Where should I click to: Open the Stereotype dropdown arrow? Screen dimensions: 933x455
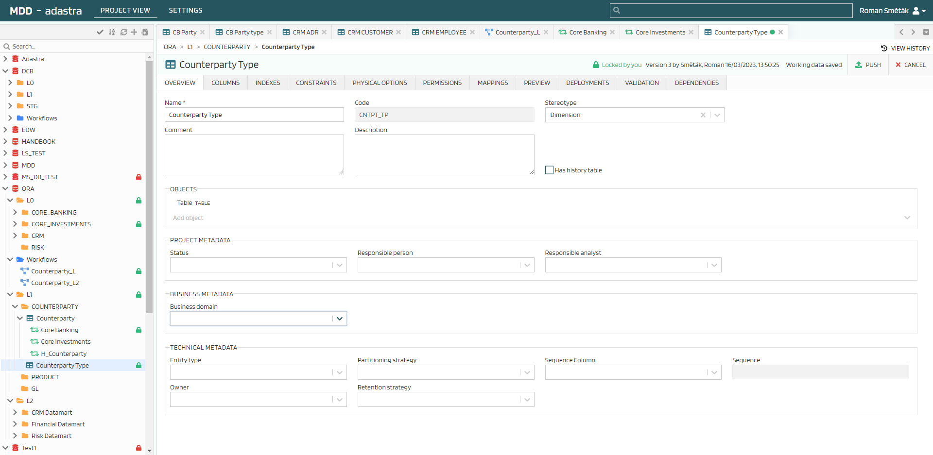(x=717, y=115)
